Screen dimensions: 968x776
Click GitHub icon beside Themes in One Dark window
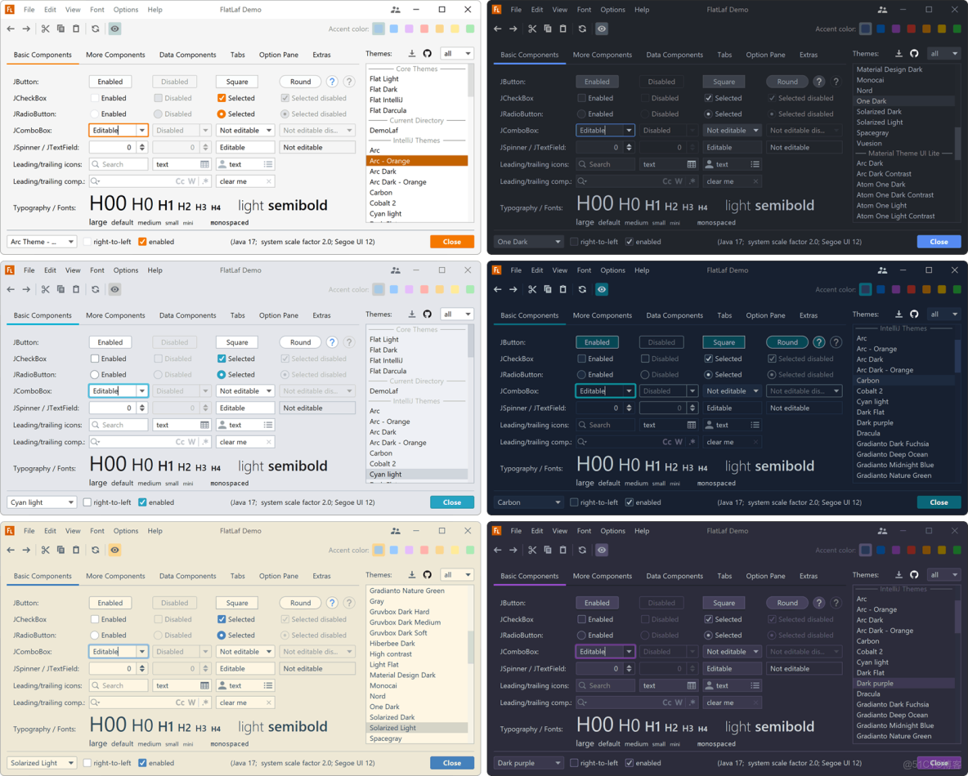coord(914,54)
